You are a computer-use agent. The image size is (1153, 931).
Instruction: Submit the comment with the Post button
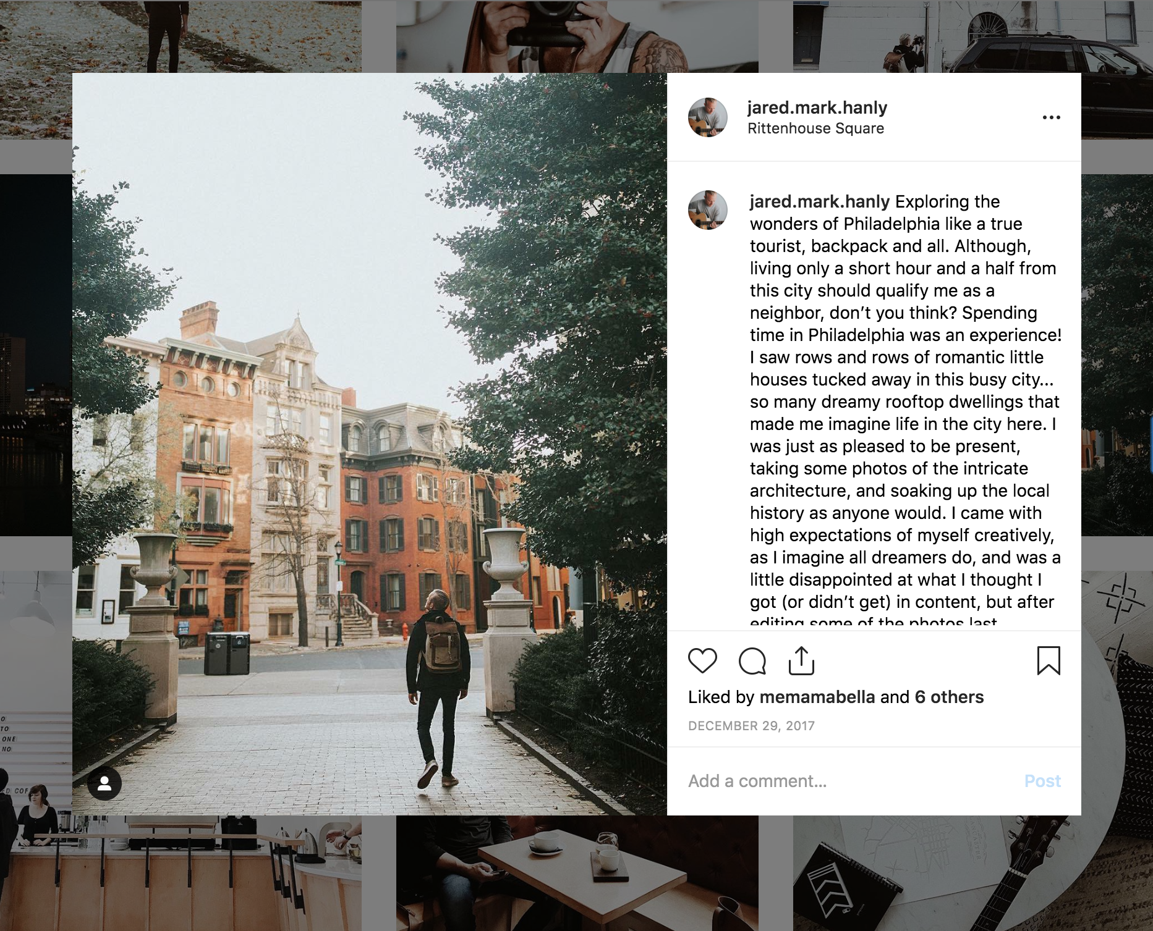tap(1042, 781)
